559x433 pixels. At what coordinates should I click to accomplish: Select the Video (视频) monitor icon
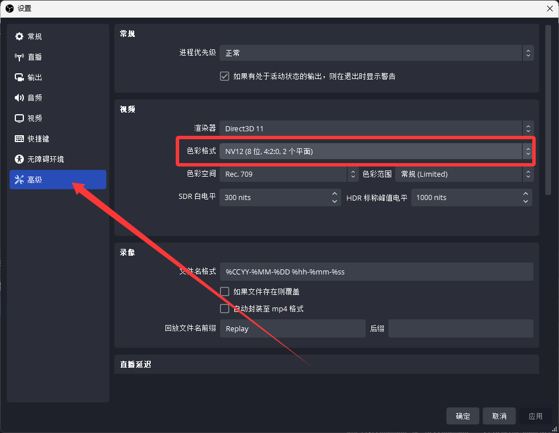19,118
